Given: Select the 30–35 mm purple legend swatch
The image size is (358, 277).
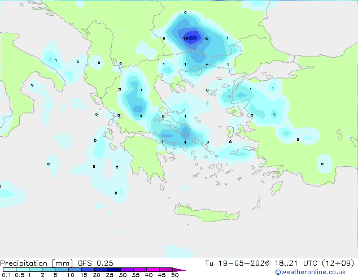Looking at the screenshot, I should pos(126,270).
